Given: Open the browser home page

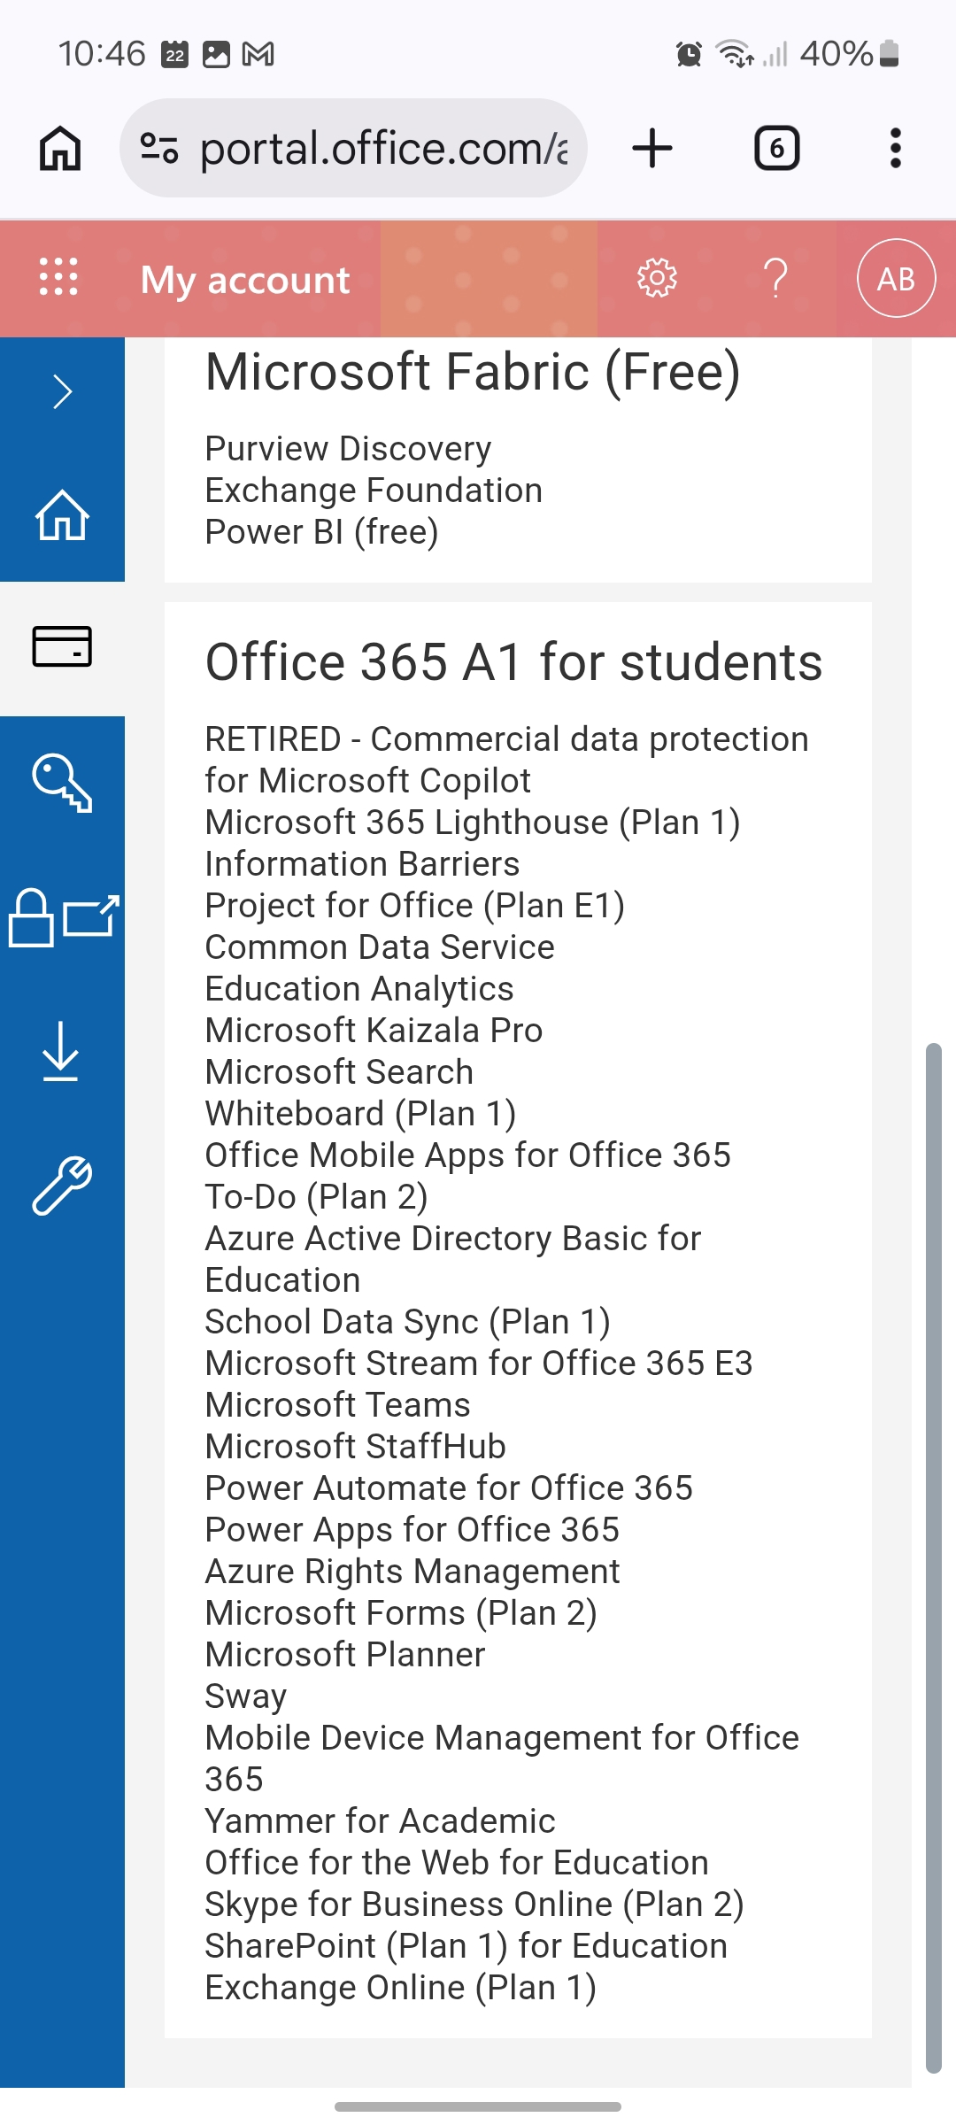Looking at the screenshot, I should click(x=60, y=148).
